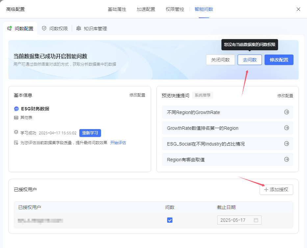Click the 去问数 button
Viewport: 307px width, 248px height.
[250, 60]
